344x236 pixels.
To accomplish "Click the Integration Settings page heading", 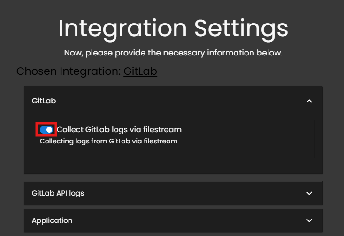I will (173, 29).
